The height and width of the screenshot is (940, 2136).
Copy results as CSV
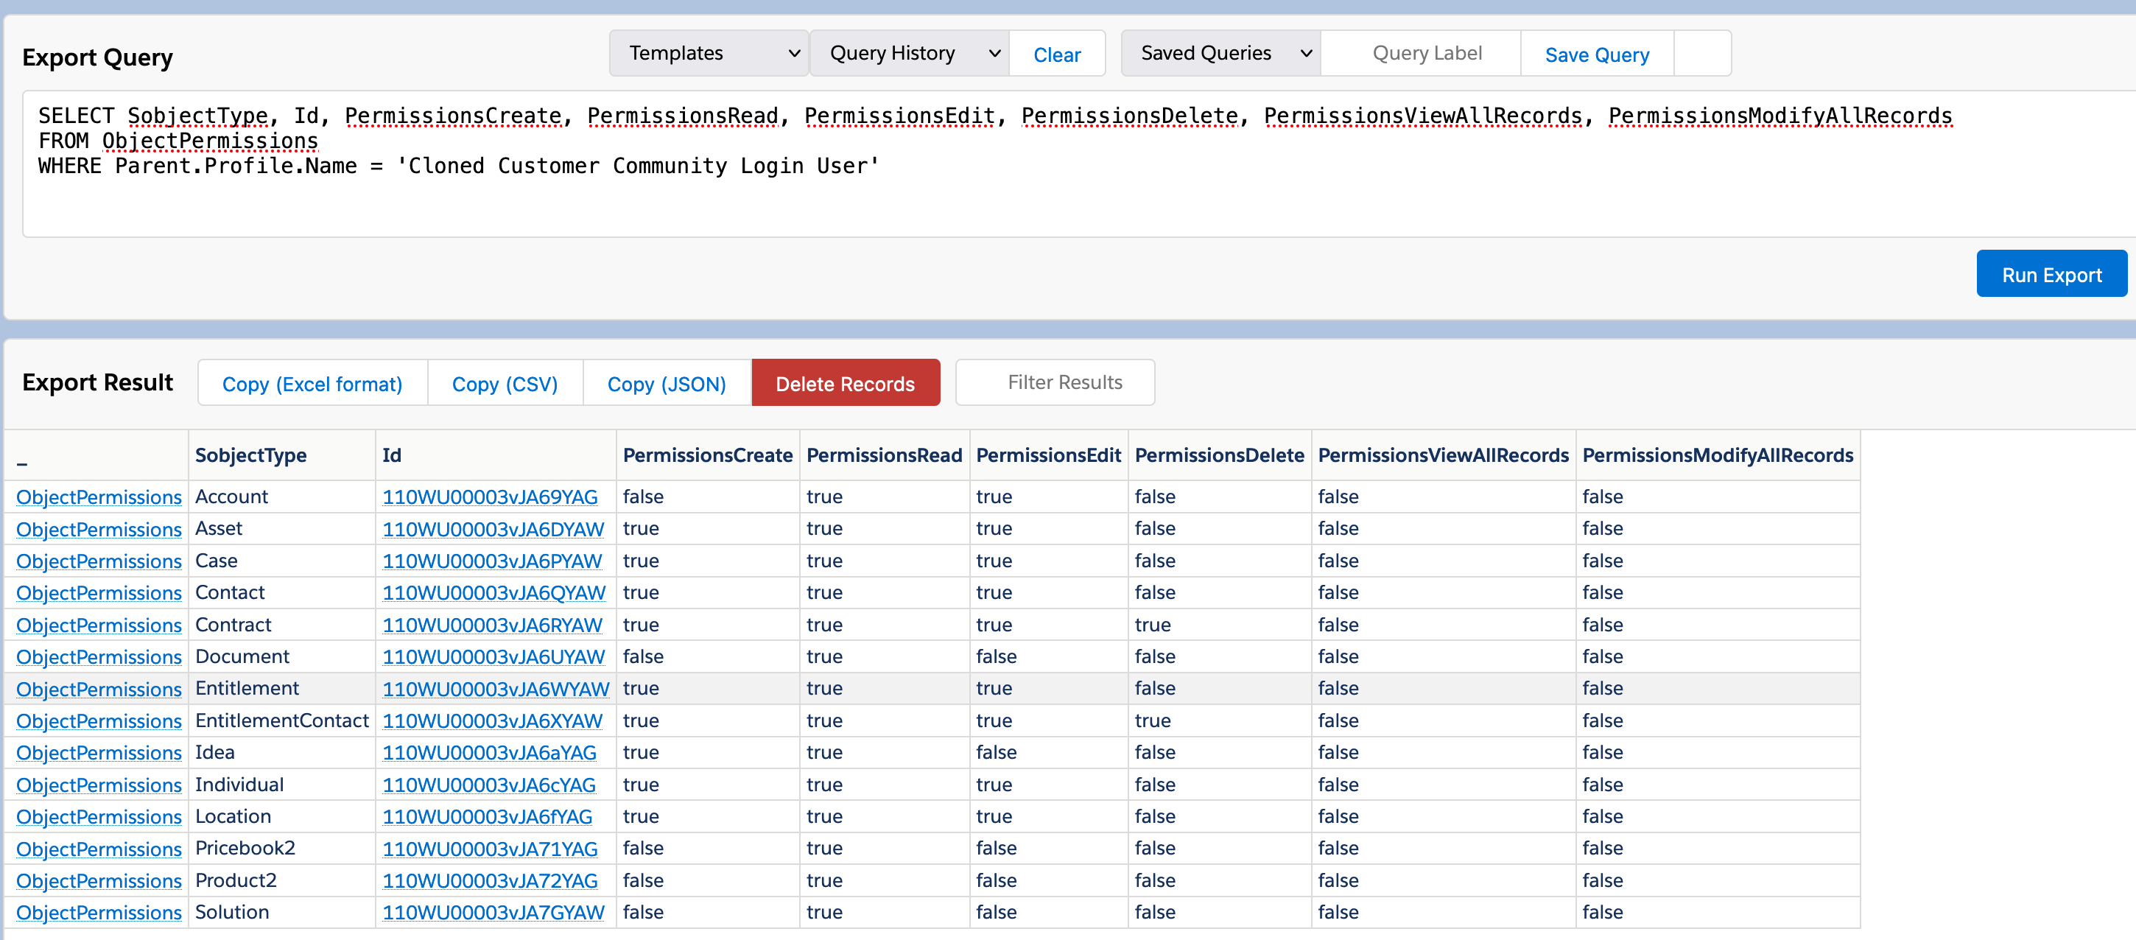[504, 383]
